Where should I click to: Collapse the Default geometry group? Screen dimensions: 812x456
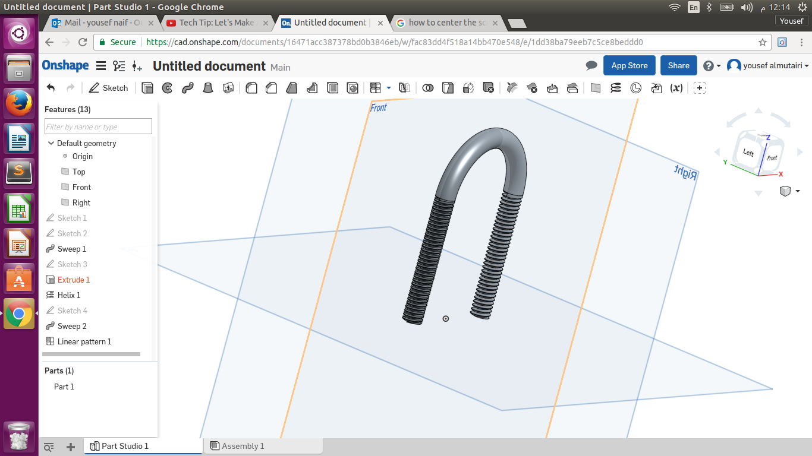pos(51,143)
